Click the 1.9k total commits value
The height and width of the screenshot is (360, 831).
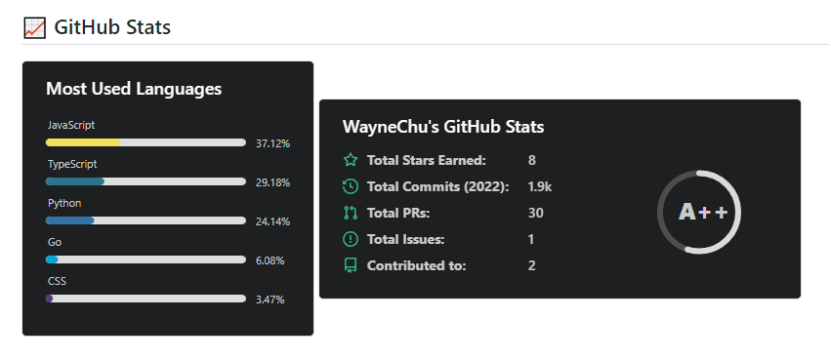click(x=540, y=186)
